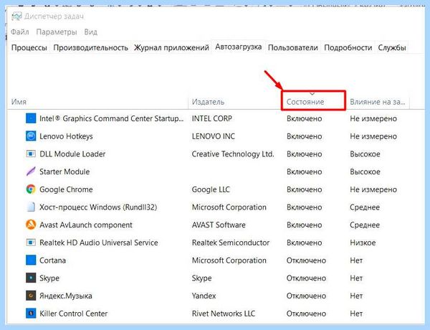This screenshot has height=330, width=430.
Task: Select the DLL Module Loader entry name
Action: point(72,154)
